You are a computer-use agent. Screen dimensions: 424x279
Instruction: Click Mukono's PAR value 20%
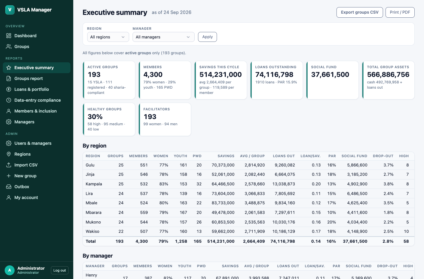(x=332, y=222)
